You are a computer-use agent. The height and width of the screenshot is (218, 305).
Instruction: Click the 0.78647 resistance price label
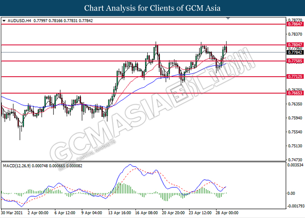click(295, 24)
